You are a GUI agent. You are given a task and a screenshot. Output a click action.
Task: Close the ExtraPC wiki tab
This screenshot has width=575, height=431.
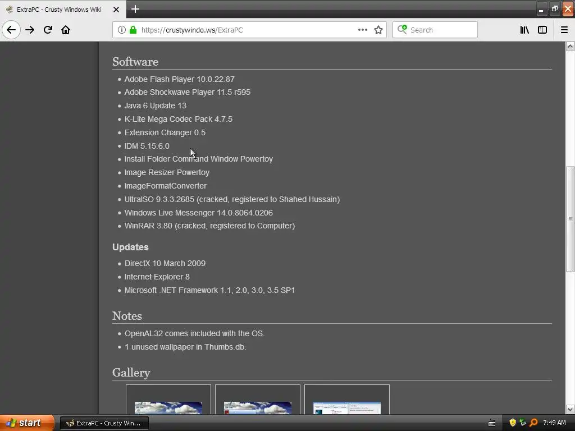[116, 10]
